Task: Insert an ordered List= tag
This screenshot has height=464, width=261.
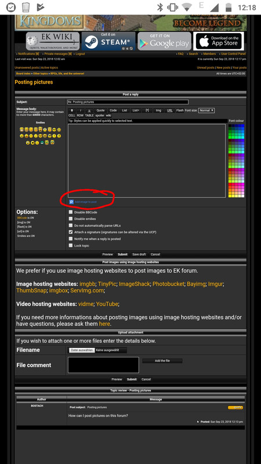Action: 136,110
